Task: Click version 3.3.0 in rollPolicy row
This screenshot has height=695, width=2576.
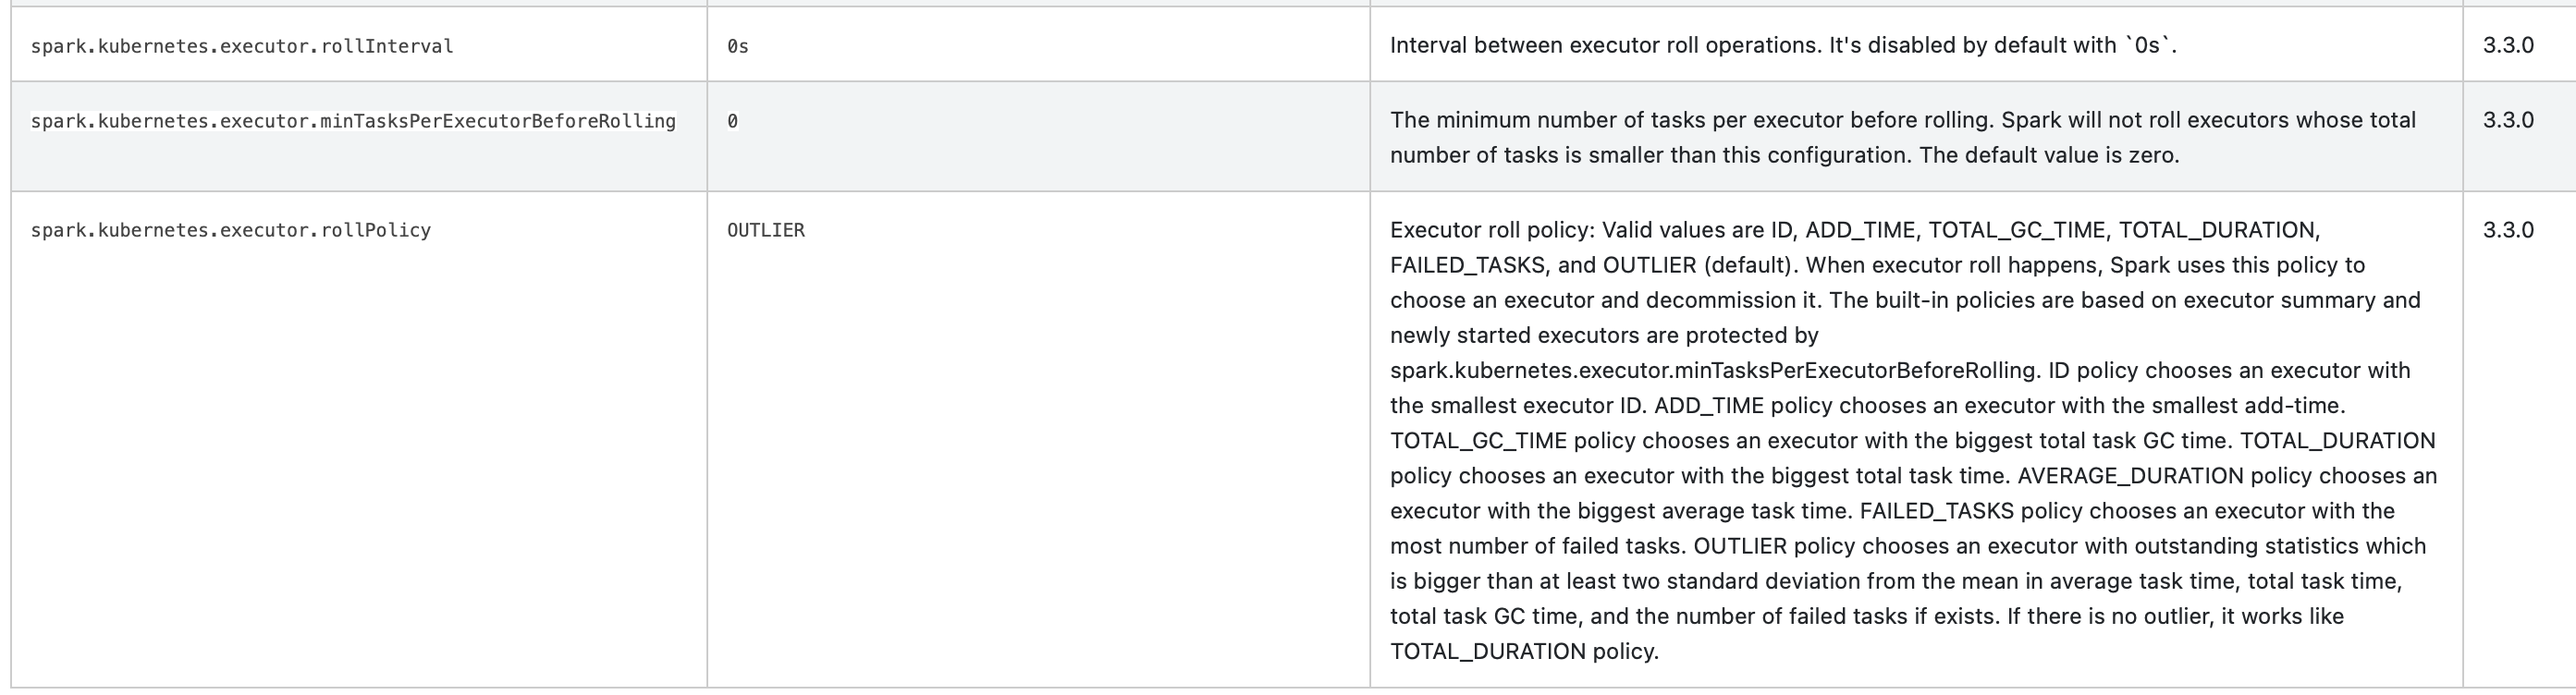Action: pos(2508,230)
